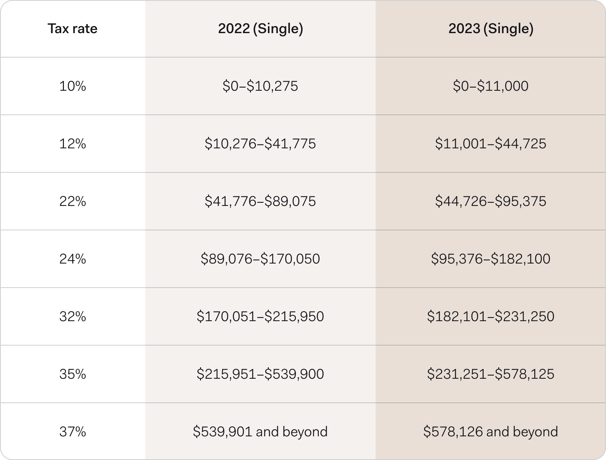Click the 12% tax rate cell
The height and width of the screenshot is (460, 606).
[x=73, y=144]
